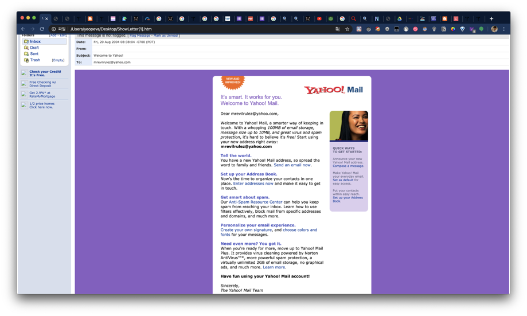The height and width of the screenshot is (316, 527).
Task: Click the Get smart about spam. heading
Action: [x=245, y=197]
